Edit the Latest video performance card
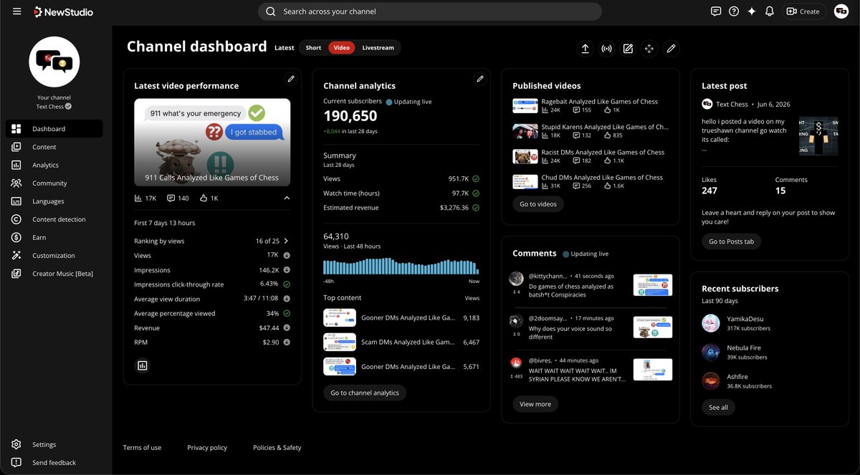 coord(291,79)
